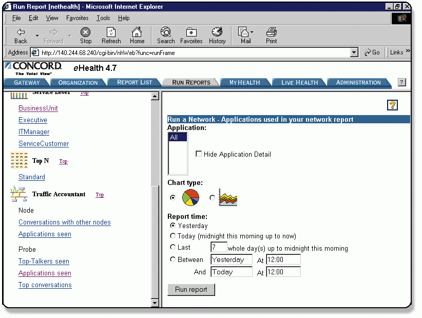Screen dimensions: 422x318
Task: Click the stacked area chart image
Action: [228, 197]
